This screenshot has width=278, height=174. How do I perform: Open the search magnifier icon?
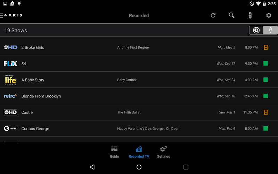tap(231, 15)
